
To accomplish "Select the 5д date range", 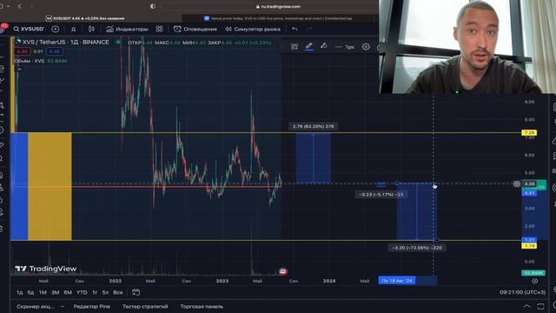I will tap(31, 292).
